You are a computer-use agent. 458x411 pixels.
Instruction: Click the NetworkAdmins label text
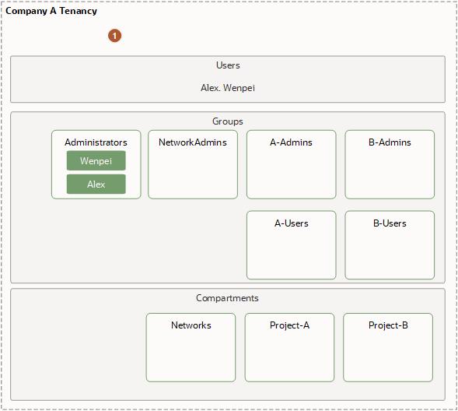193,142
